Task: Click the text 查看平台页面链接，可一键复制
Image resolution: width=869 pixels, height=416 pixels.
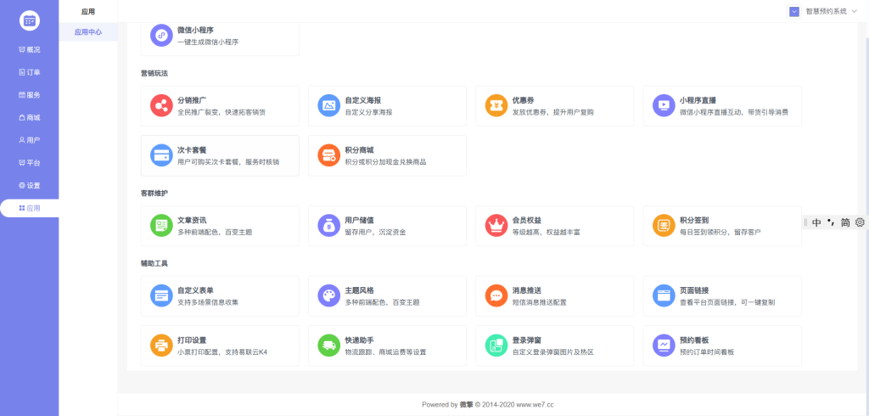Action: 727,302
